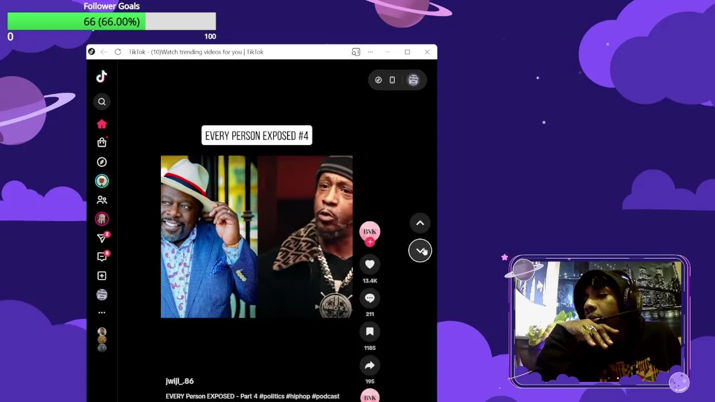Go to the For You home icon

point(102,124)
